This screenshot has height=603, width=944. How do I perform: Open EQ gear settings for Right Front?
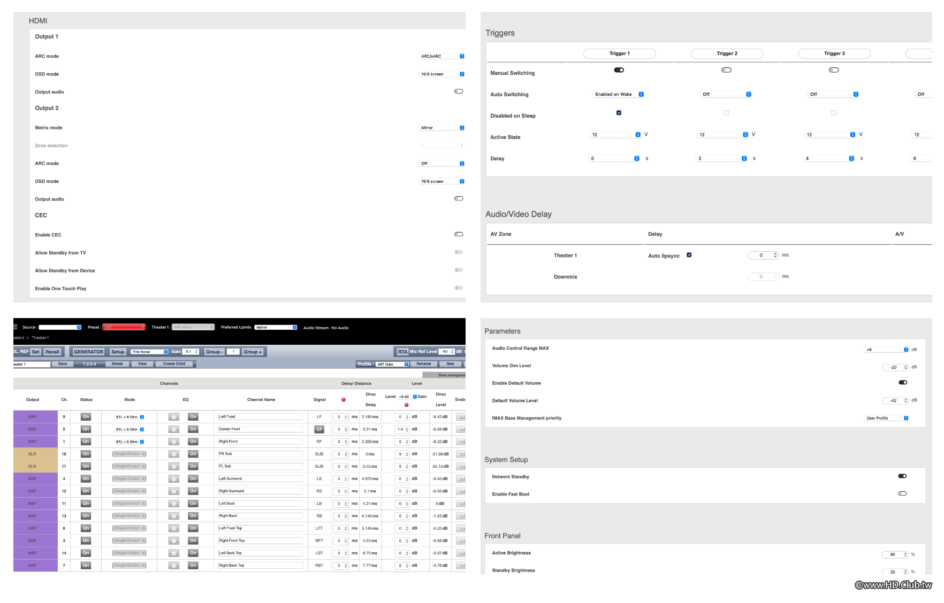click(173, 442)
